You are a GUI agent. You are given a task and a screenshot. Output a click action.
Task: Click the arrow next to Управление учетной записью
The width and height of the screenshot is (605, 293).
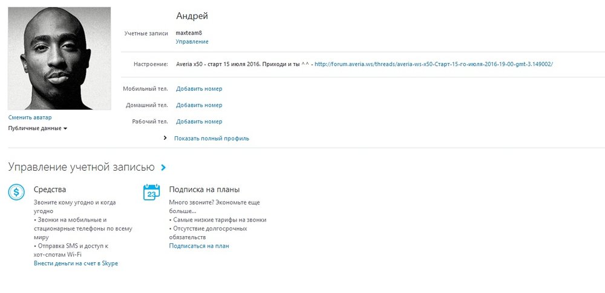pyautogui.click(x=164, y=167)
